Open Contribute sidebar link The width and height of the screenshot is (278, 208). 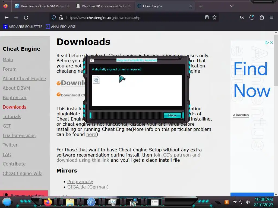14,164
